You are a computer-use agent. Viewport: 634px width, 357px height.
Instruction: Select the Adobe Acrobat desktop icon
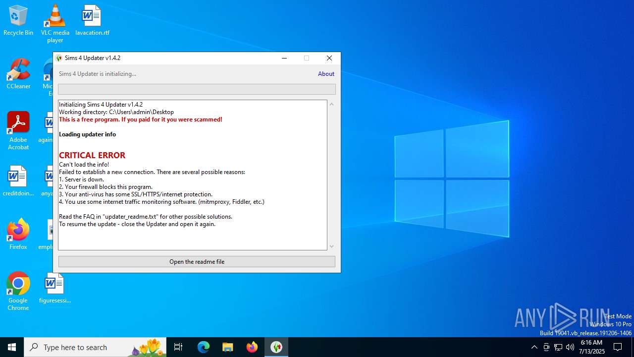coord(18,131)
